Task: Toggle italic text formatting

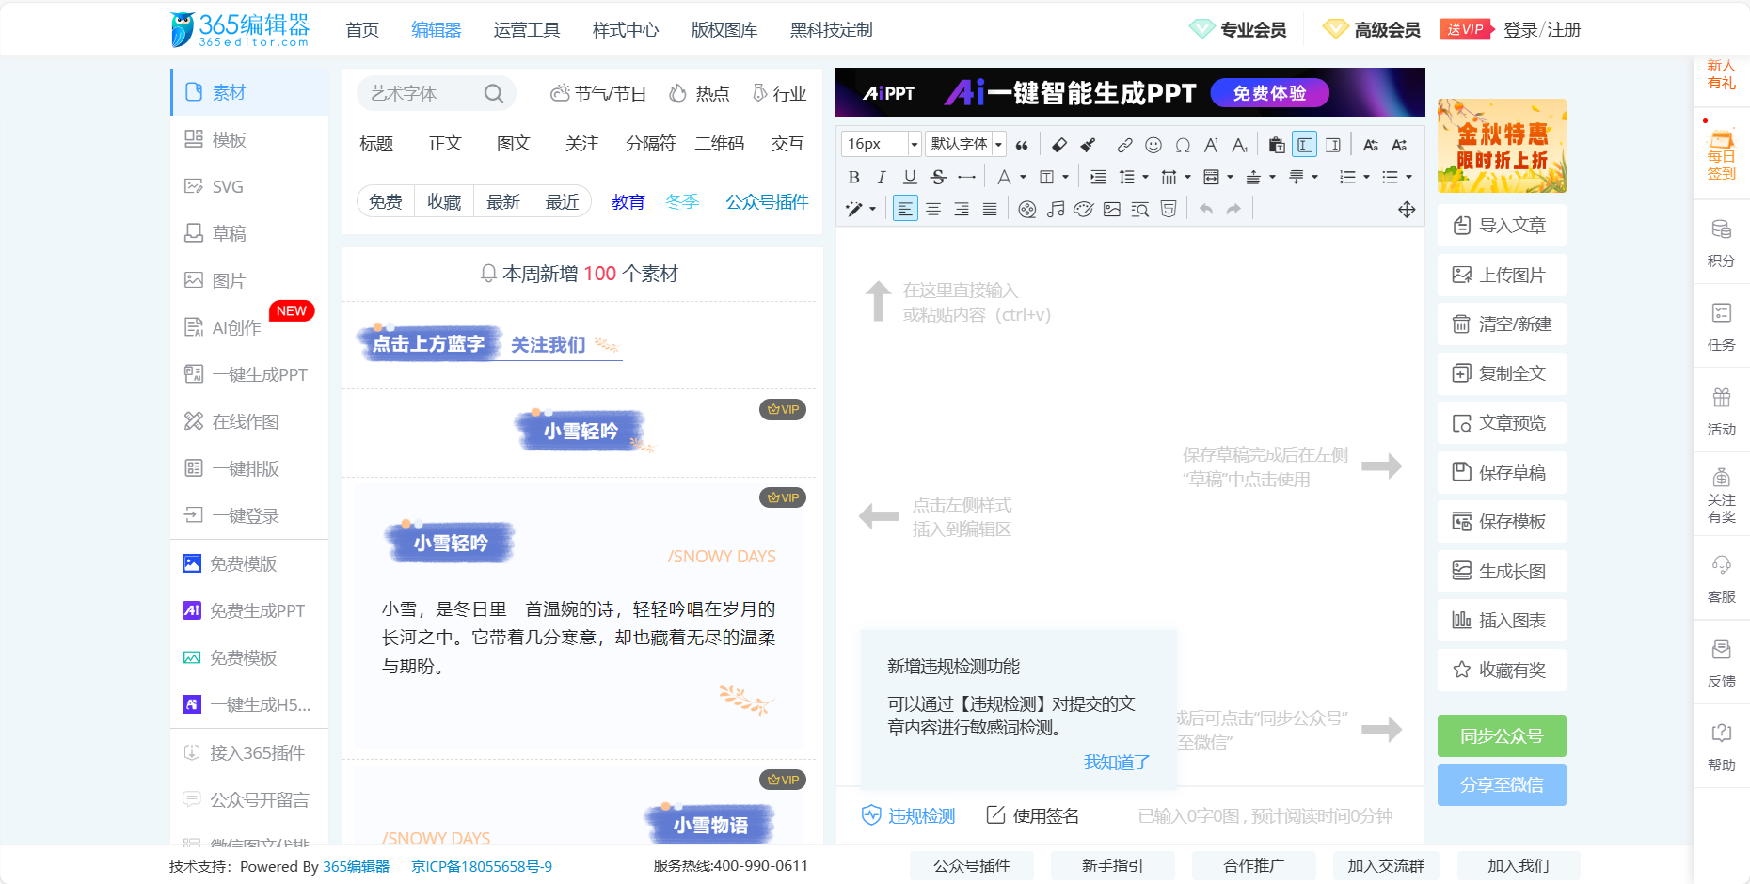Action: [882, 177]
